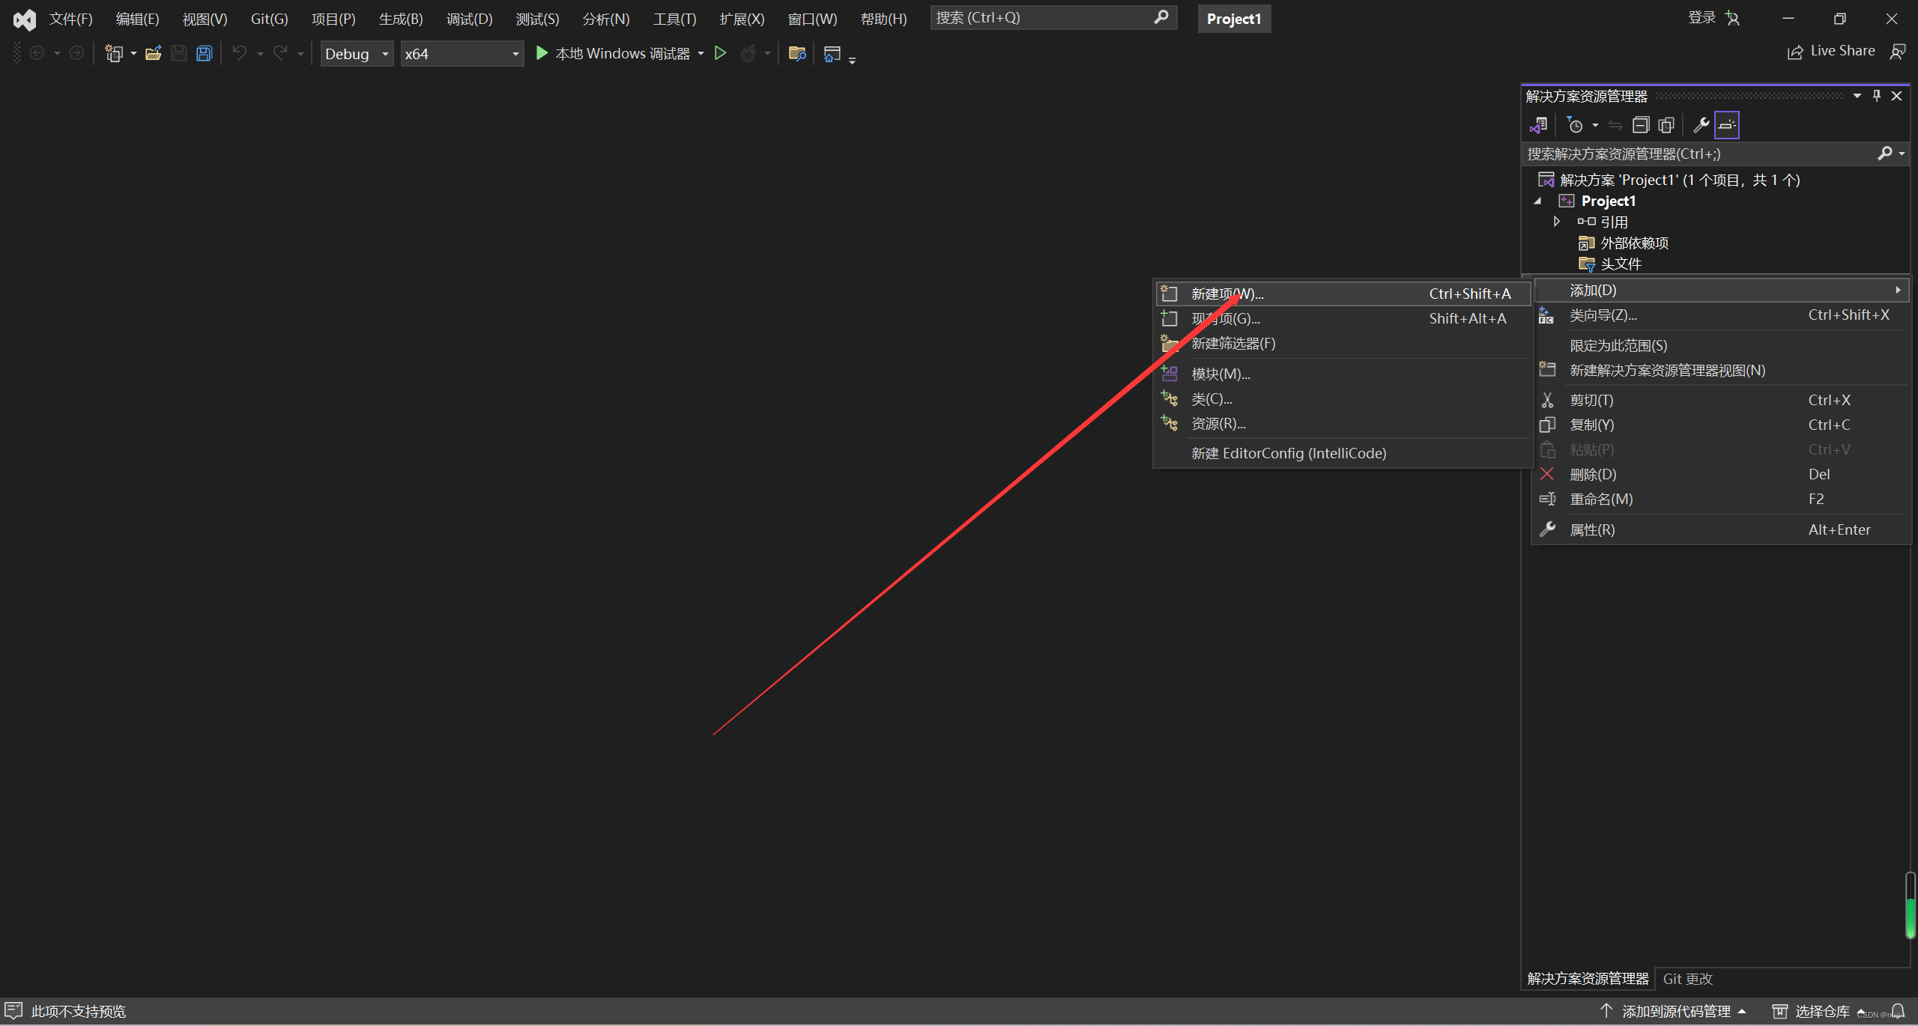Screen dimensions: 1918x1026
Task: Open the x64 platform dropdown
Action: [x=462, y=54]
